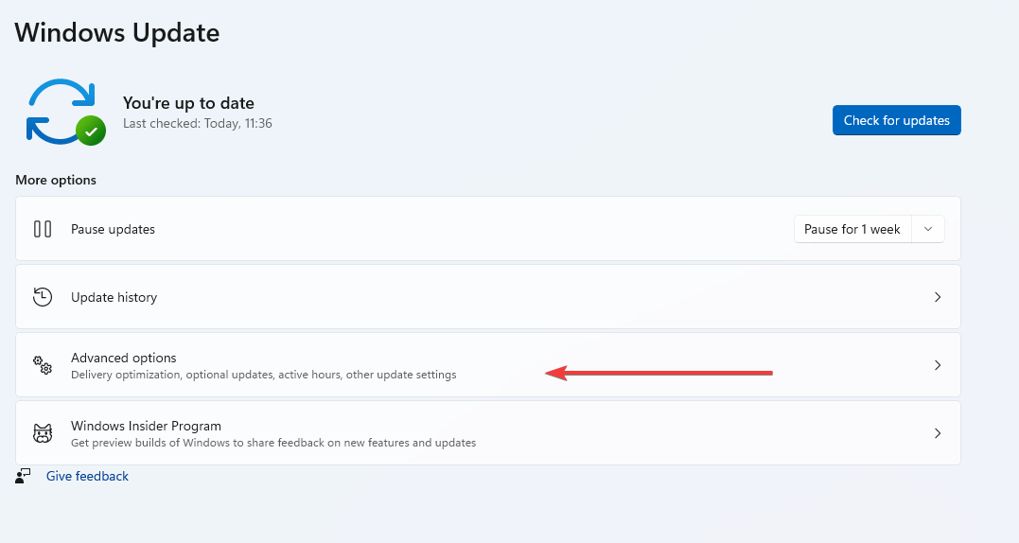This screenshot has height=543, width=1019.
Task: Open Advanced options via its chevron
Action: click(937, 365)
